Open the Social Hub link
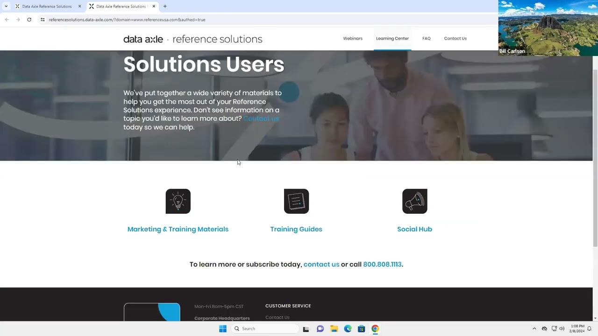Viewport: 598px width, 336px height. (414, 229)
